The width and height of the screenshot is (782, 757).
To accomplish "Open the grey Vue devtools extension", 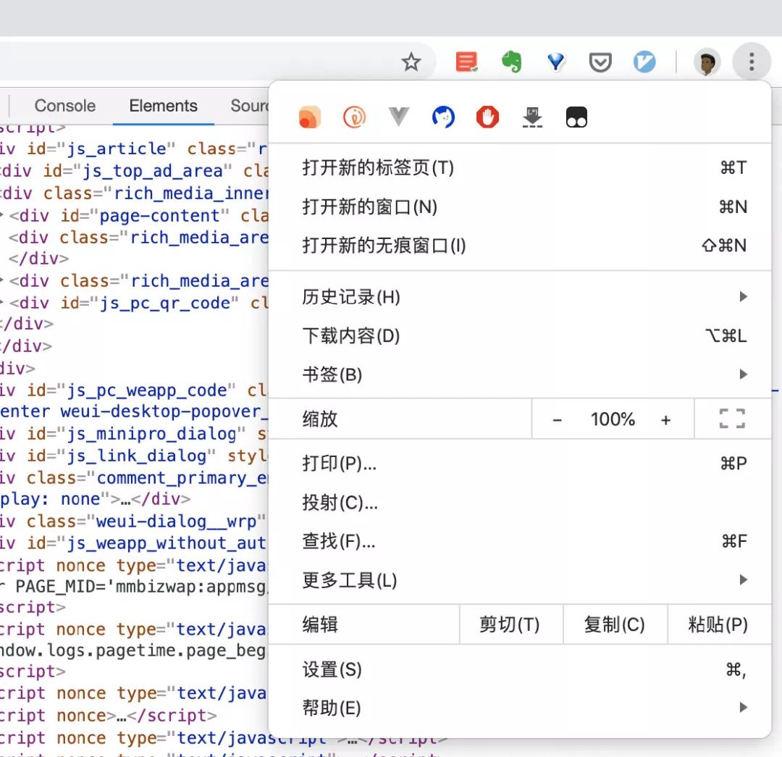I will 398,117.
